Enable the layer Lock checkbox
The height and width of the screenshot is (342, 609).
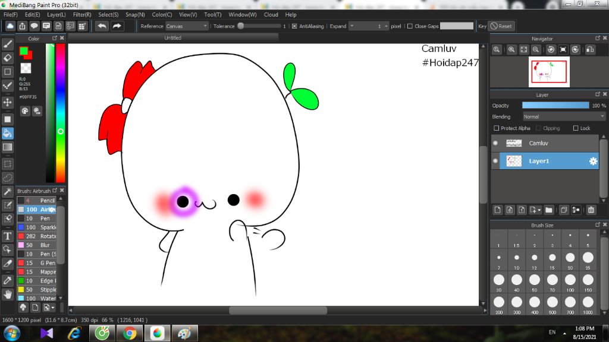point(576,128)
